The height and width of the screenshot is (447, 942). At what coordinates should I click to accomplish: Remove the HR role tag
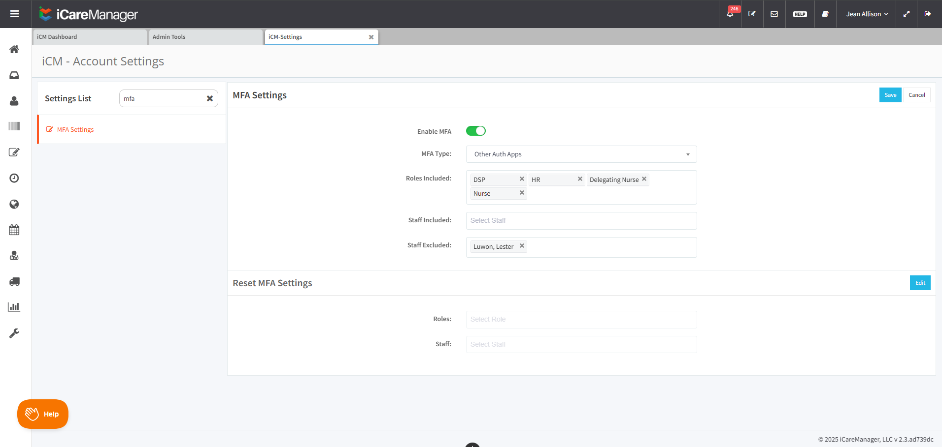click(x=580, y=179)
